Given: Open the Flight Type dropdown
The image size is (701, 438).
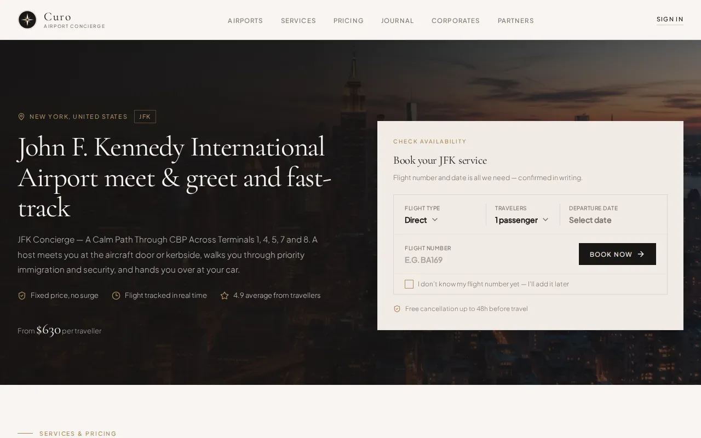Looking at the screenshot, I should [x=421, y=220].
